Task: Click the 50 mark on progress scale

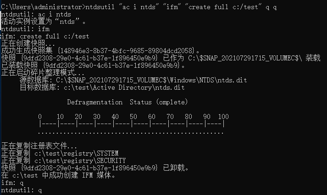Action: [133, 117]
